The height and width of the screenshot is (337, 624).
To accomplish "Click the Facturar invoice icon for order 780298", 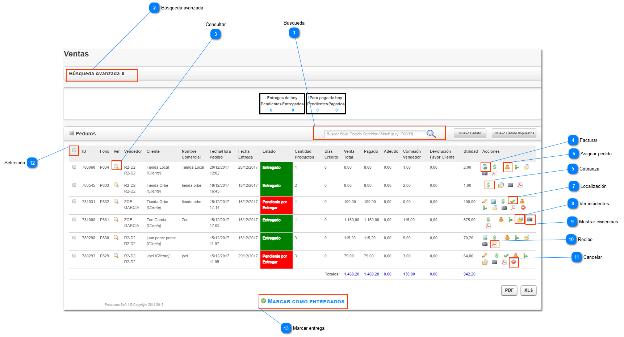I will pos(485,237).
